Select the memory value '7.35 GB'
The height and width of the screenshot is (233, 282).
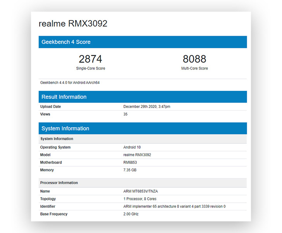pos(130,170)
